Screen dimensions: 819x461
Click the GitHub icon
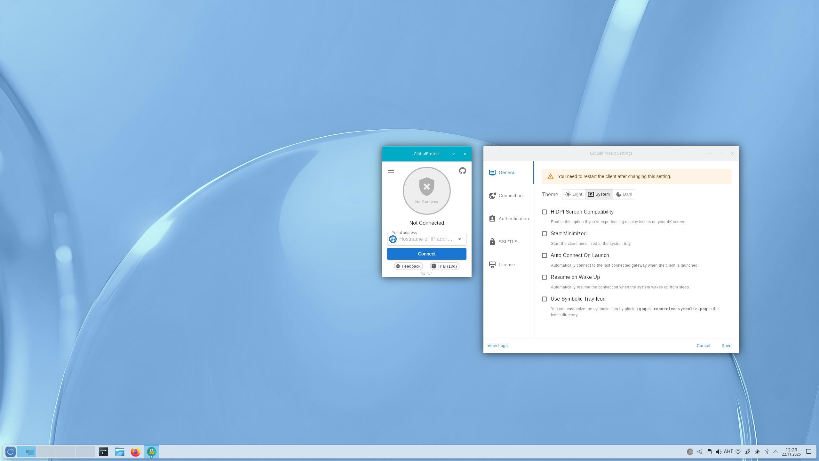(x=462, y=171)
